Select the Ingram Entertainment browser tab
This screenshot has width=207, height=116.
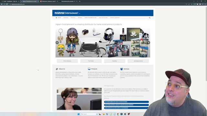pos(29,1)
